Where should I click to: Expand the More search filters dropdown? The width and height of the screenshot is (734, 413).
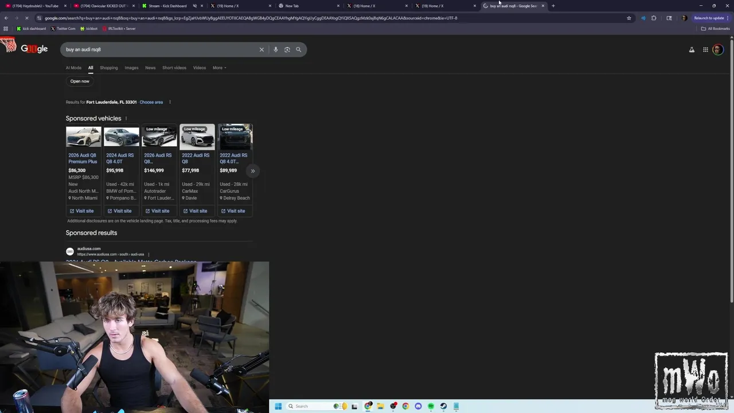[220, 68]
